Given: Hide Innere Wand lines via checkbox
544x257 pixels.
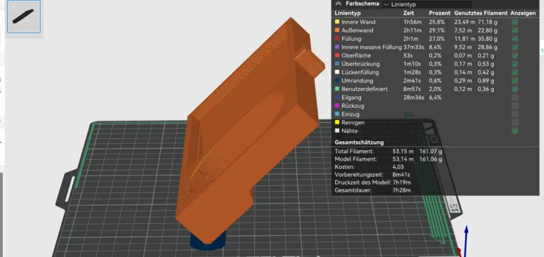Looking at the screenshot, I should point(515,22).
